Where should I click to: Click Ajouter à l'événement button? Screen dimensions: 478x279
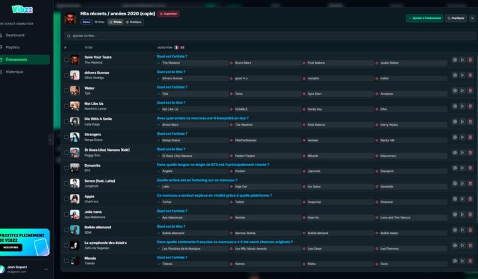[x=424, y=19]
